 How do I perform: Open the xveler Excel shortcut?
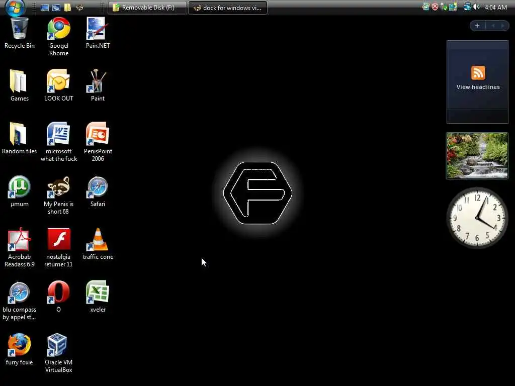pos(98,297)
